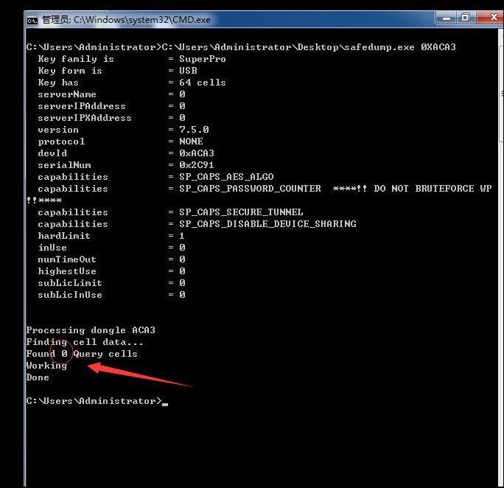Click the 'subLicLimit' label
This screenshot has height=488, width=504.
click(70, 283)
